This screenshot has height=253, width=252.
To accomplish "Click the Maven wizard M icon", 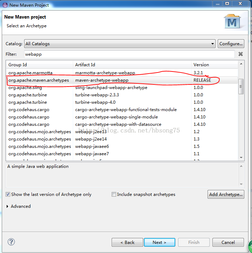I will [x=232, y=22].
